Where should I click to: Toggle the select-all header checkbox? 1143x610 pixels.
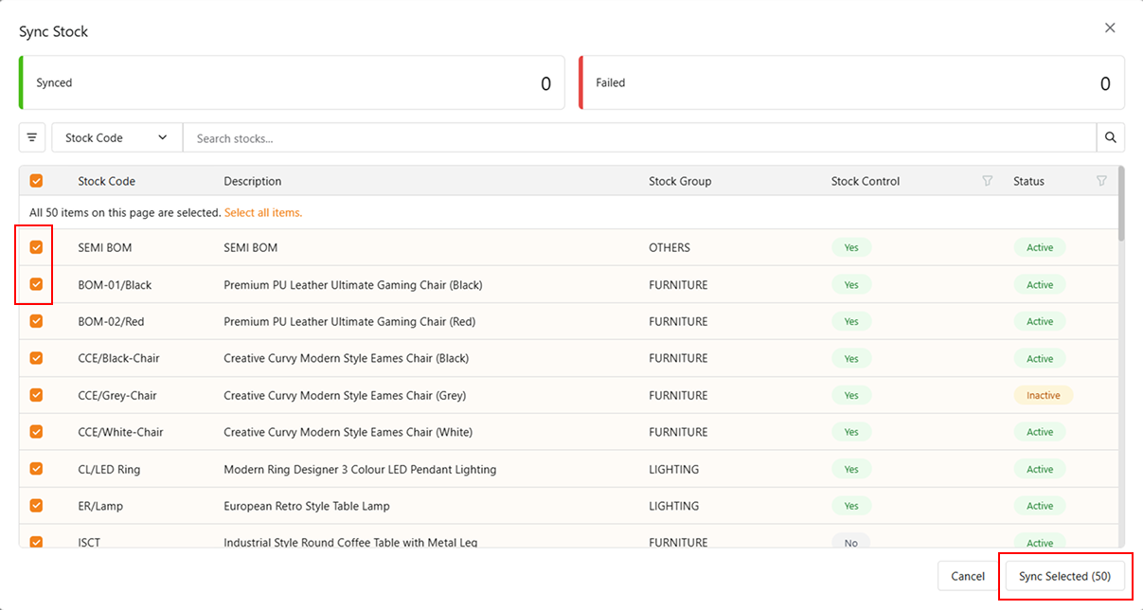point(36,181)
